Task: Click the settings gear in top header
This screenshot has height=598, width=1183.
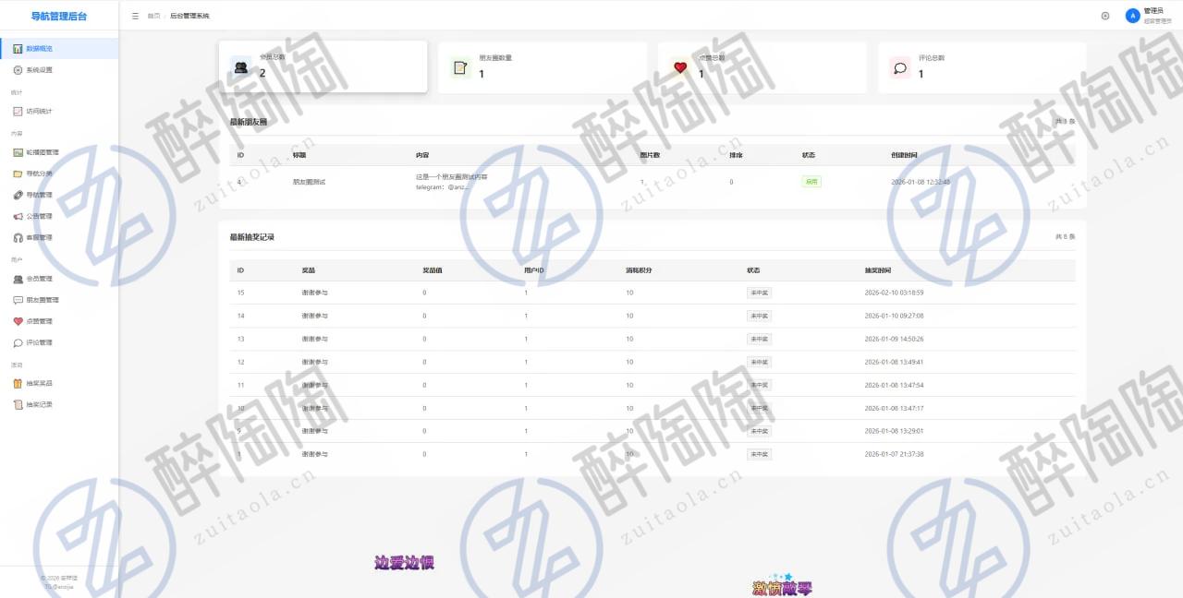Action: tap(1105, 16)
